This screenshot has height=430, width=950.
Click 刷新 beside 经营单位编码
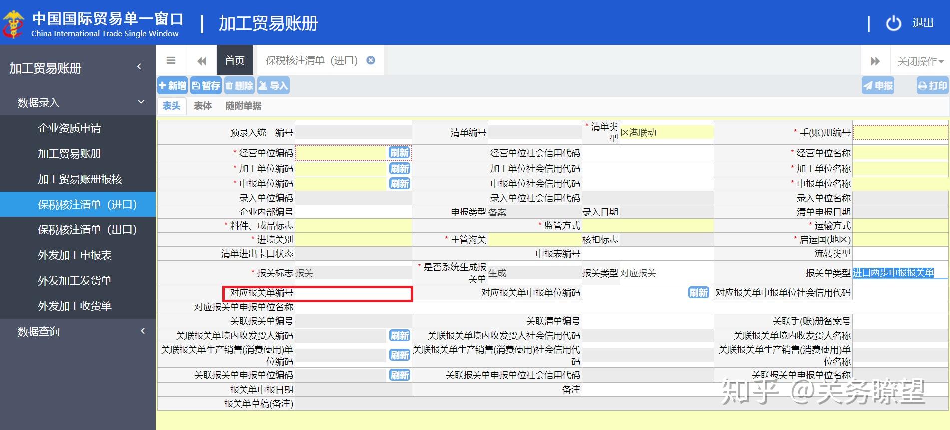400,153
